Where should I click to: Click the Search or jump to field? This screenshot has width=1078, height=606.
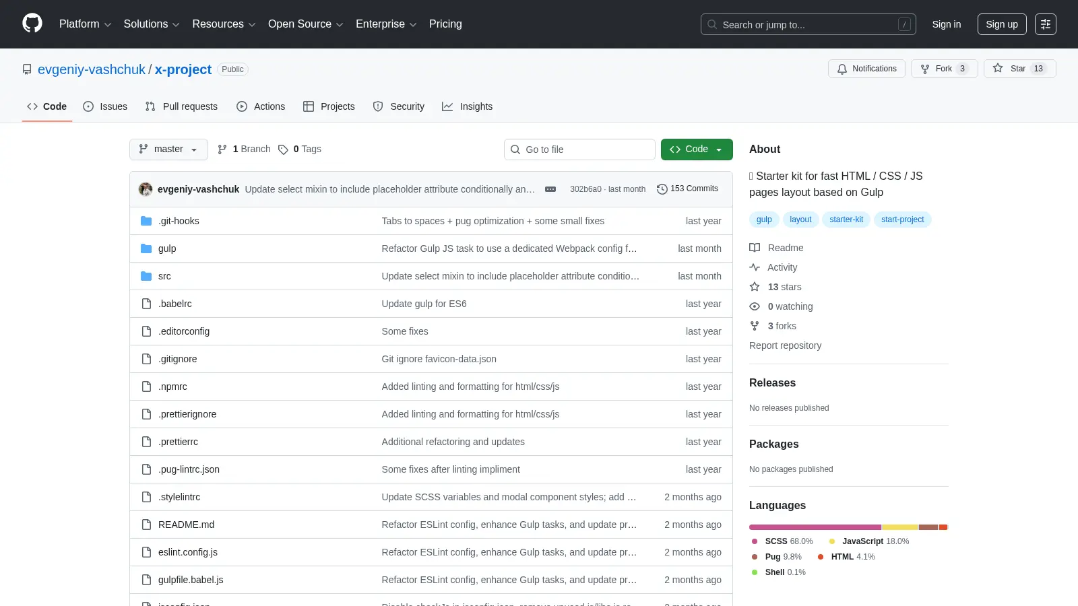point(808,24)
